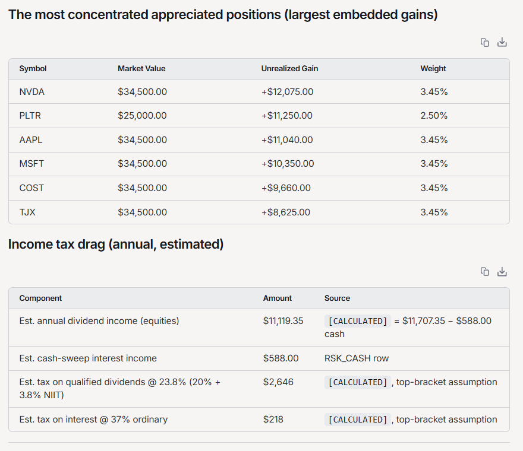Click Income tax drag section heading
523x451 pixels.
click(116, 244)
